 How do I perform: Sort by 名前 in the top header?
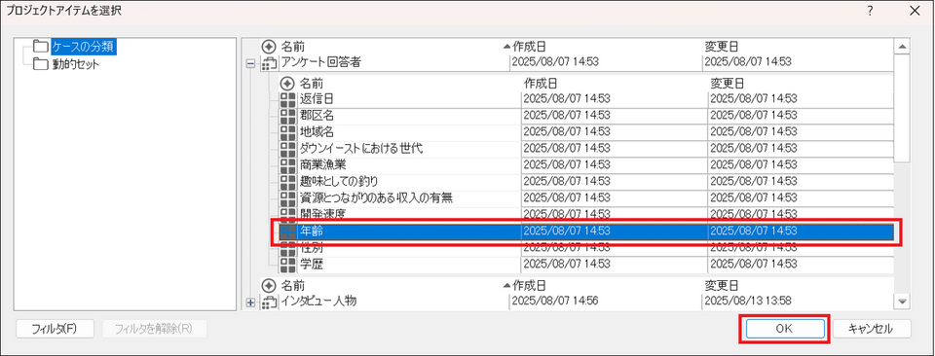pos(293,47)
